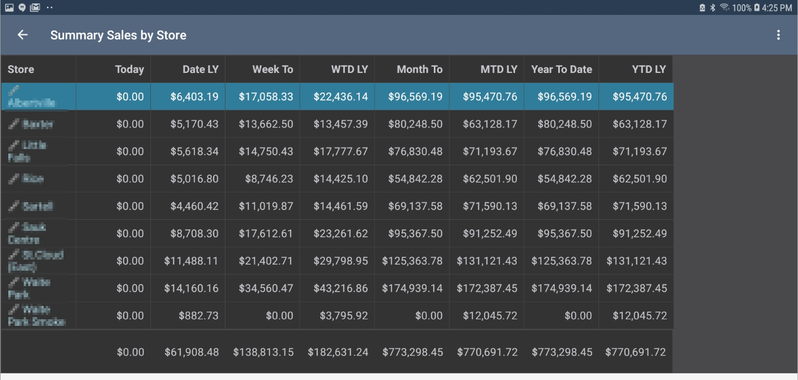The image size is (798, 380).
Task: Tap the battery icon in status bar
Action: click(x=757, y=8)
